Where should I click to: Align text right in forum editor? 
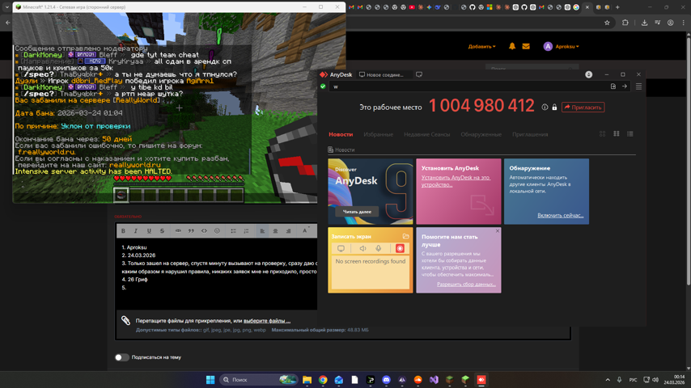(x=288, y=230)
